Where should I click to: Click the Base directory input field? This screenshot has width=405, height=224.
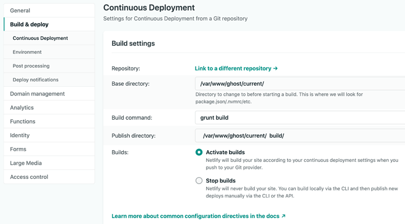(300, 84)
